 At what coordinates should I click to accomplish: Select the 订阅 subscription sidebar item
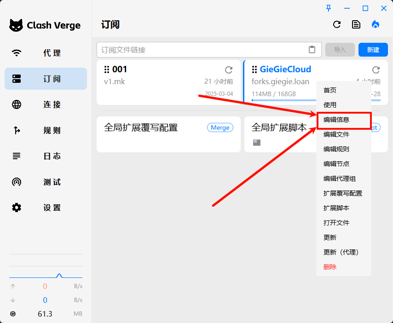(46, 79)
